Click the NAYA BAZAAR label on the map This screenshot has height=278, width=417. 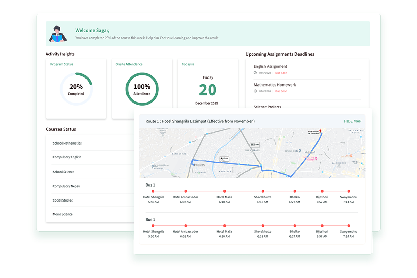click(252, 150)
